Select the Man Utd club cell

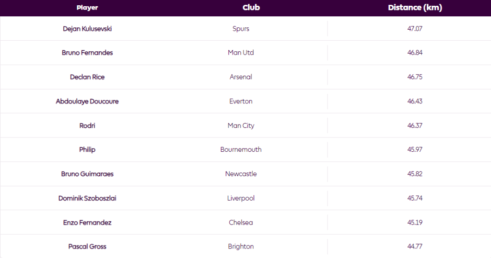tap(241, 53)
